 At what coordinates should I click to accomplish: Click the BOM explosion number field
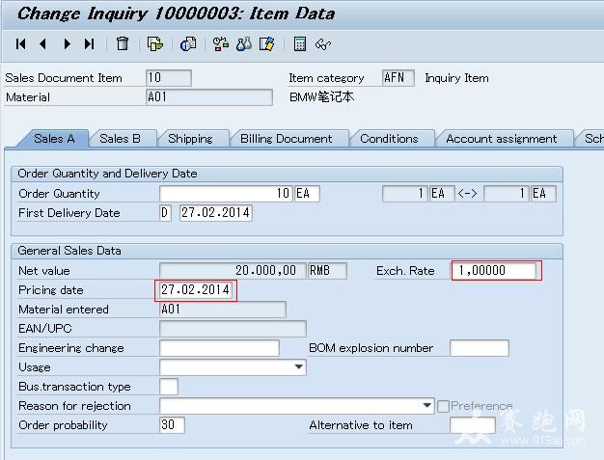pos(480,347)
